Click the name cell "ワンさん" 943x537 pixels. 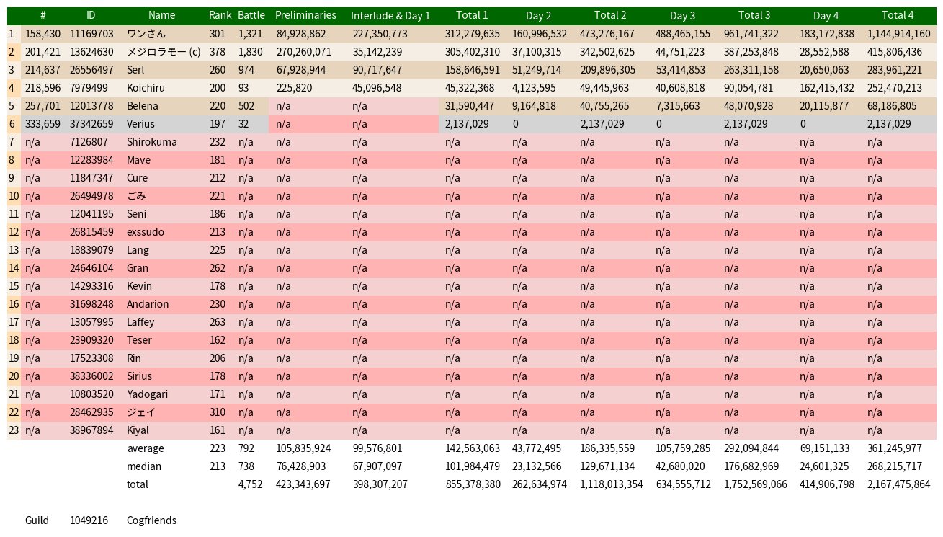[x=146, y=34]
